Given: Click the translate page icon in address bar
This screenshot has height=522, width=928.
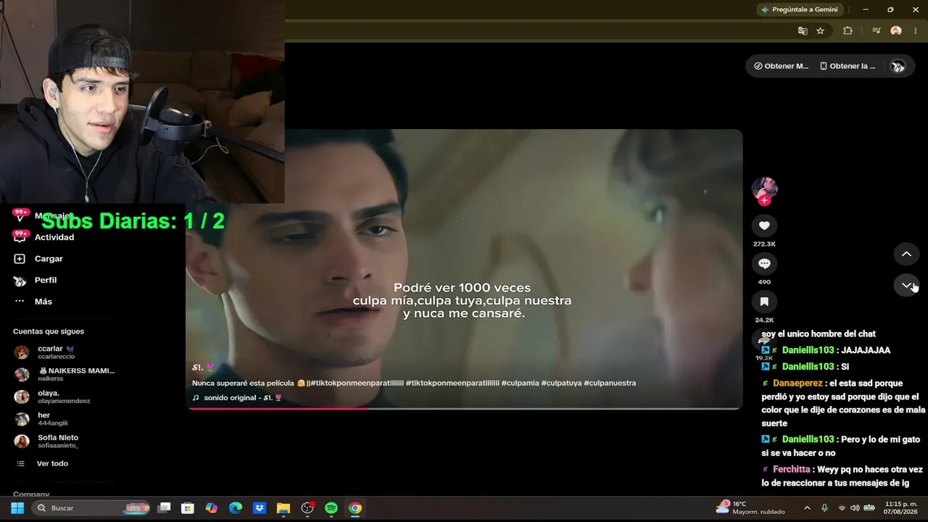Looking at the screenshot, I should [803, 31].
